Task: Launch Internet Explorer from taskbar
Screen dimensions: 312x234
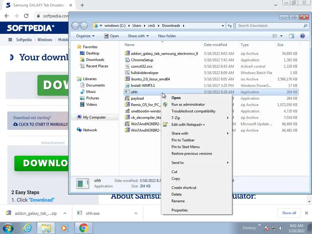Action: coord(27,228)
